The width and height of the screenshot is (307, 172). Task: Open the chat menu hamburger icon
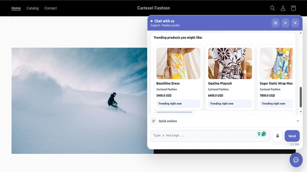(276, 23)
